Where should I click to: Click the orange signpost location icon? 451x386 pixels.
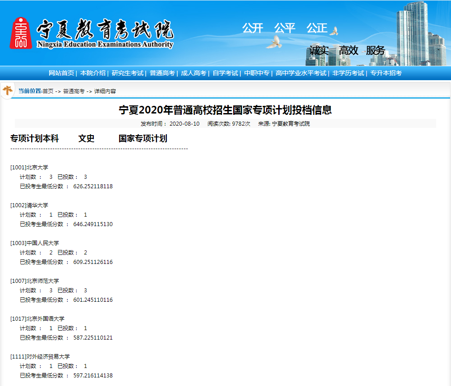tap(8, 90)
